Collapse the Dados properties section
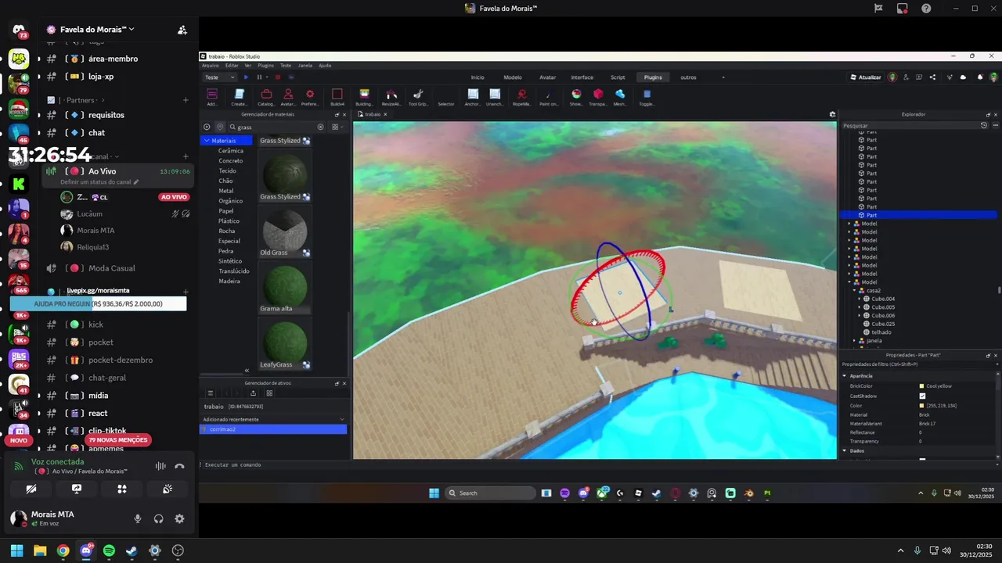The image size is (1002, 563). click(x=845, y=451)
